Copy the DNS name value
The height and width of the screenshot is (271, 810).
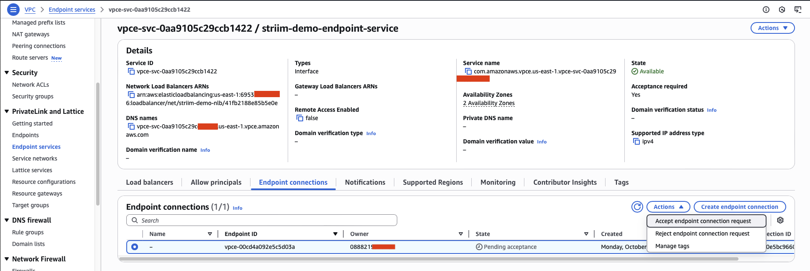tap(131, 126)
